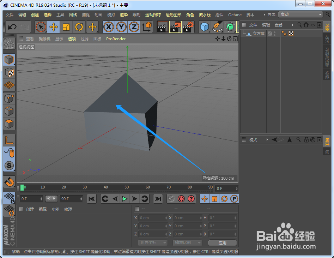Select the Live Selection tool
Screen dimensions: 334x258
coord(41,27)
